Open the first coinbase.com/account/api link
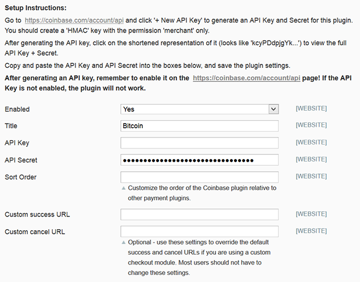 pyautogui.click(x=74, y=20)
